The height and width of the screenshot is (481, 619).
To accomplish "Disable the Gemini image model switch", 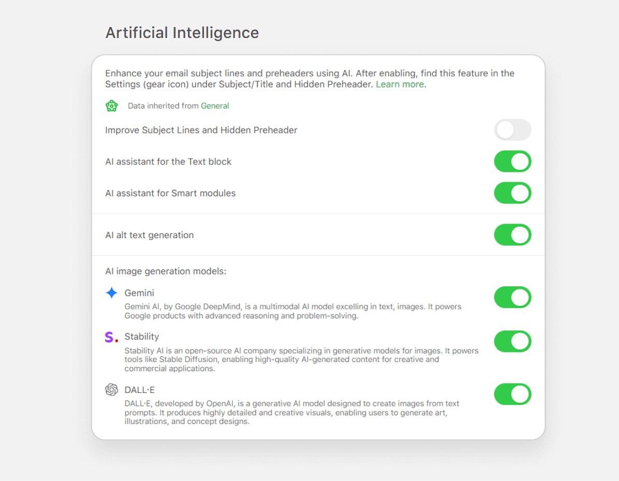I will point(512,298).
